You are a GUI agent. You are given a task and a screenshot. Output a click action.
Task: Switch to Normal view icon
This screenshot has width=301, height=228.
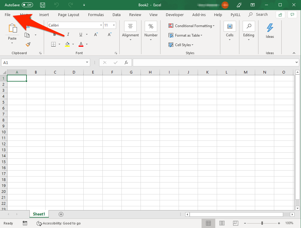point(208,223)
